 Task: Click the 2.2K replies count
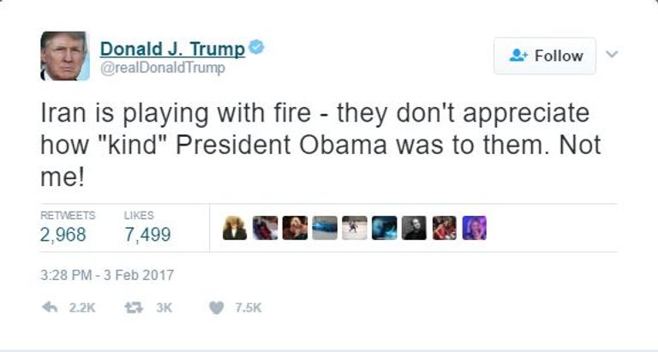pyautogui.click(x=82, y=308)
